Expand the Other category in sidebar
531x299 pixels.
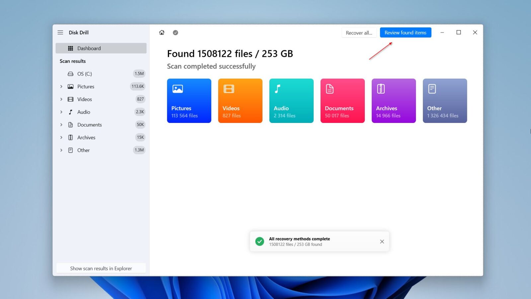pos(61,150)
